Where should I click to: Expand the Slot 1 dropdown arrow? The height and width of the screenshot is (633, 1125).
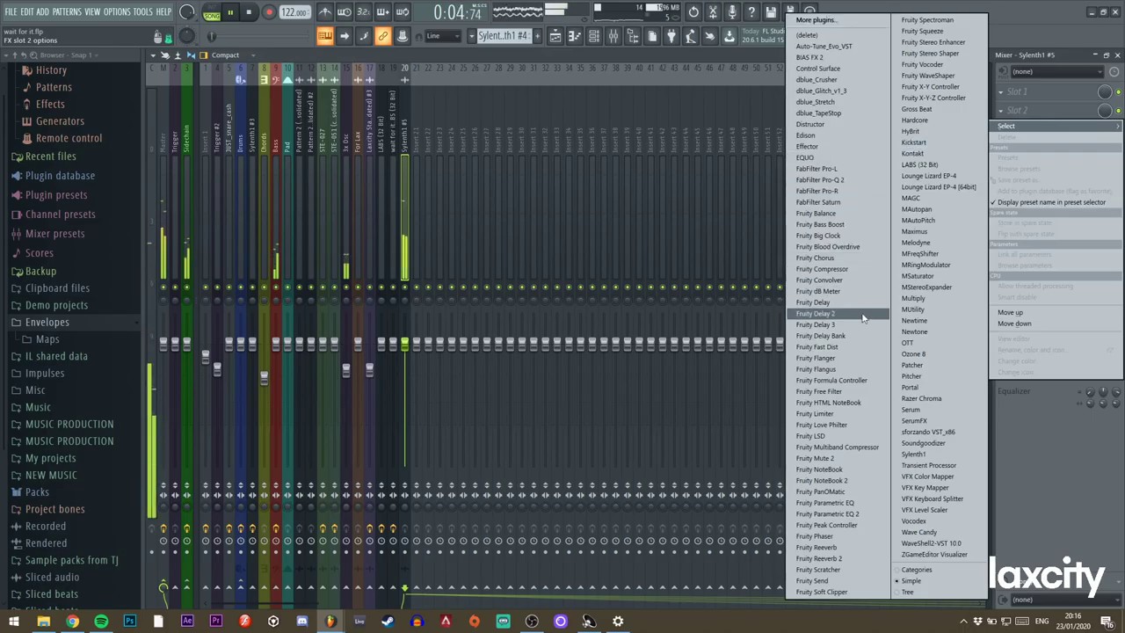[x=1000, y=92]
